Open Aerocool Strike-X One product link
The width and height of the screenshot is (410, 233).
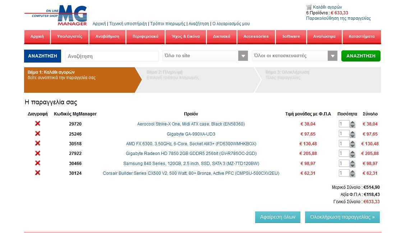coord(191,124)
